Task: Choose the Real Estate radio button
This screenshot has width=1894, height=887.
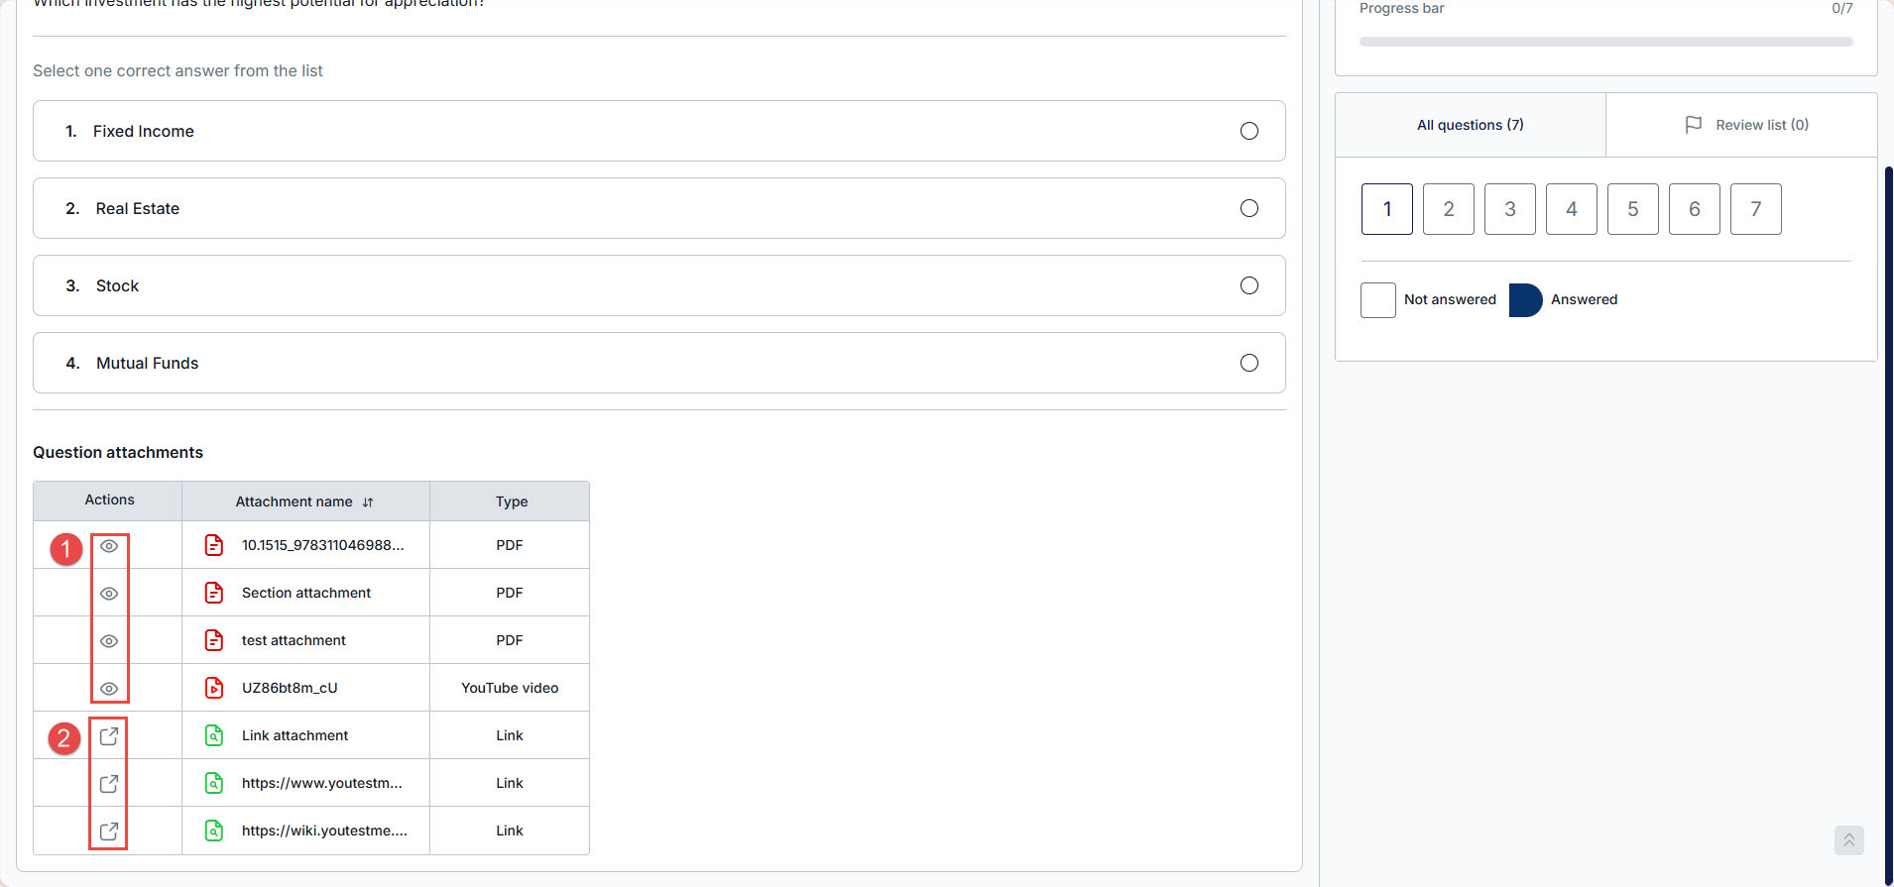Action: 1248,208
